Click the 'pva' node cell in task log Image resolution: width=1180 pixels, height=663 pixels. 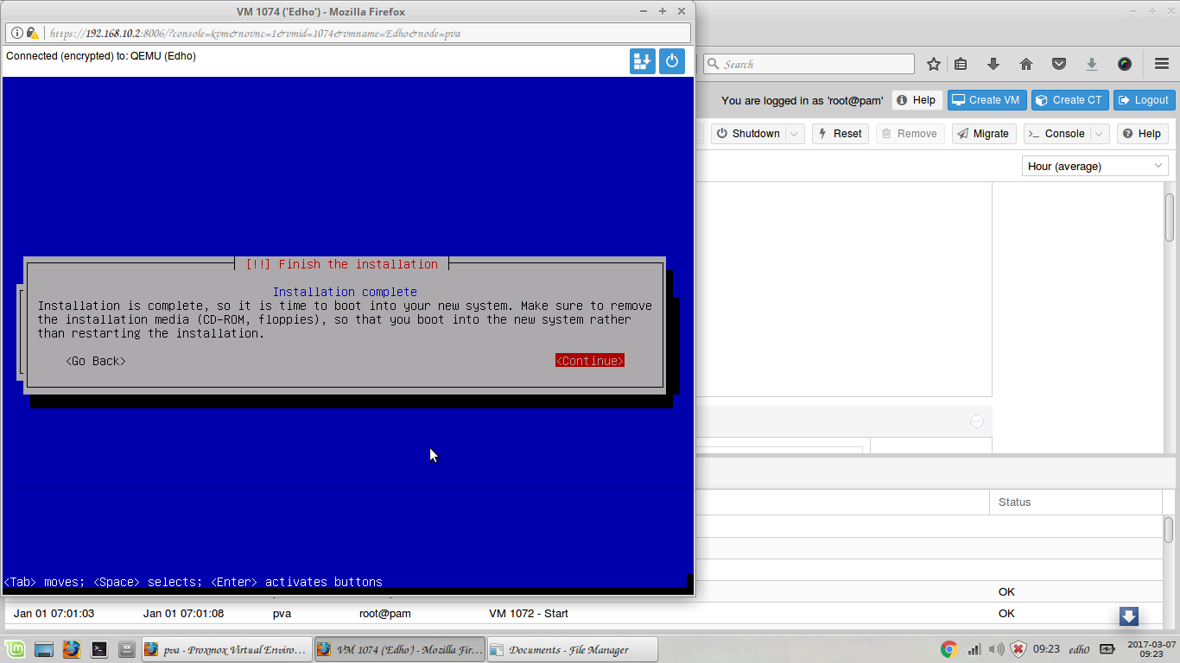coord(282,614)
